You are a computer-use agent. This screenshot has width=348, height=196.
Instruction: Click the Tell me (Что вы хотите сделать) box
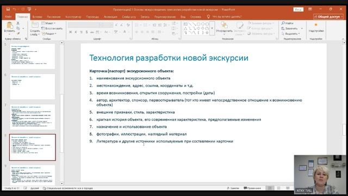click(227, 17)
